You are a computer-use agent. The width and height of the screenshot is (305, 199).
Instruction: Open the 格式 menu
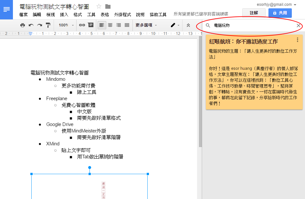(78, 15)
